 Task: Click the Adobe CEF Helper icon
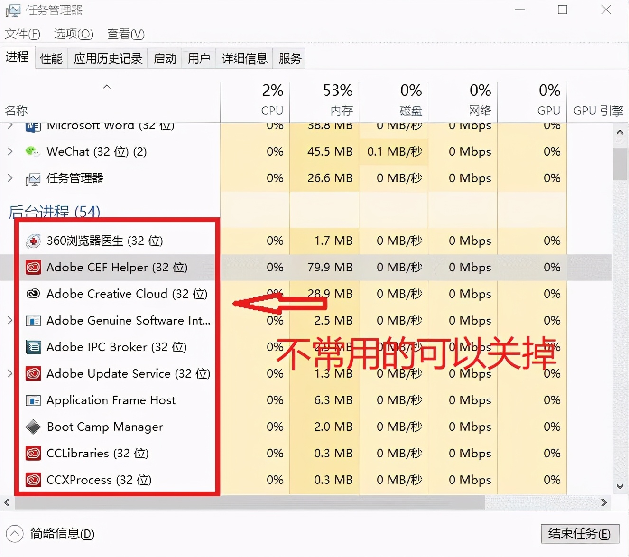(33, 267)
